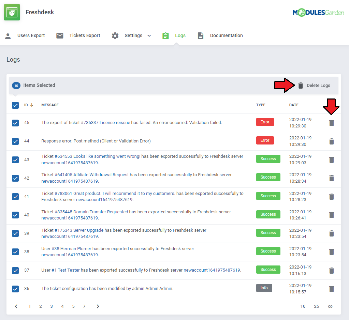This screenshot has height=320, width=349.
Task: Uncheck the checkbox for log 43
Action: pos(15,160)
